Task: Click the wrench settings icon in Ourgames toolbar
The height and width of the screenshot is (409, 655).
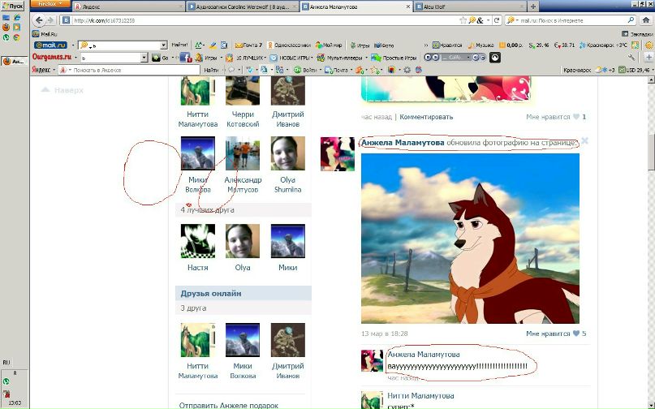Action: pos(631,58)
